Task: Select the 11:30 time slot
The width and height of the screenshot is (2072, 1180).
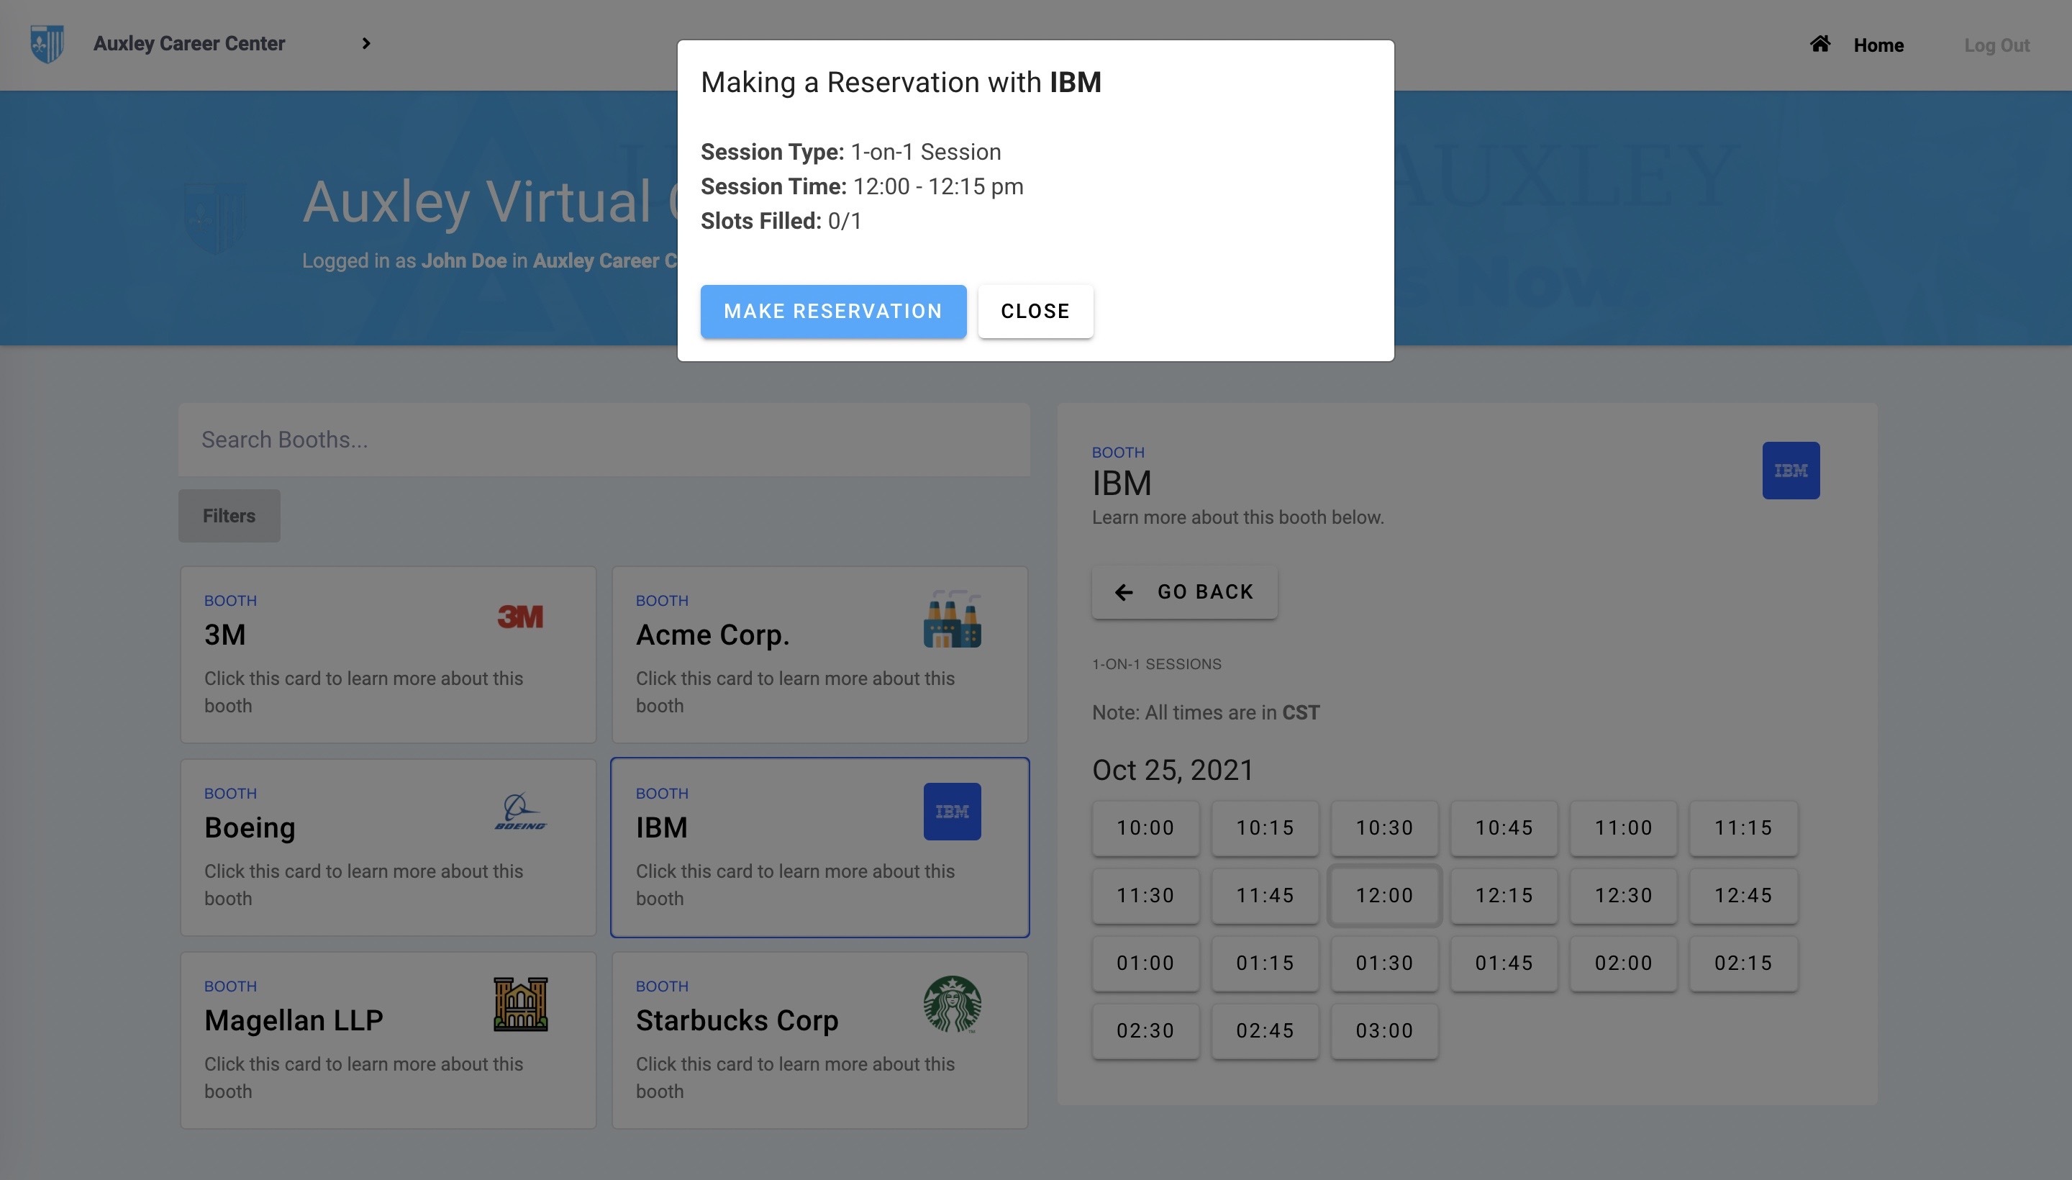Action: [1146, 897]
